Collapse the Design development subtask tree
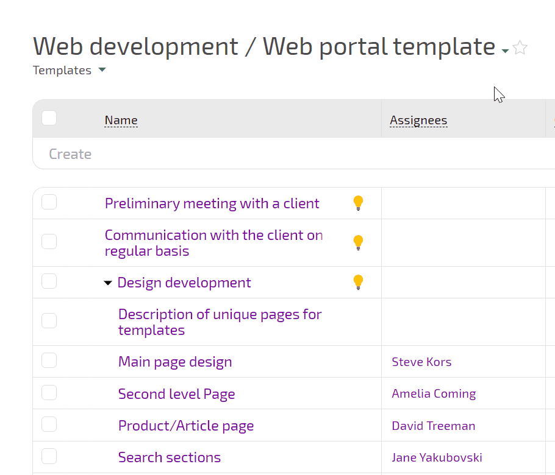This screenshot has width=555, height=475. (x=108, y=283)
